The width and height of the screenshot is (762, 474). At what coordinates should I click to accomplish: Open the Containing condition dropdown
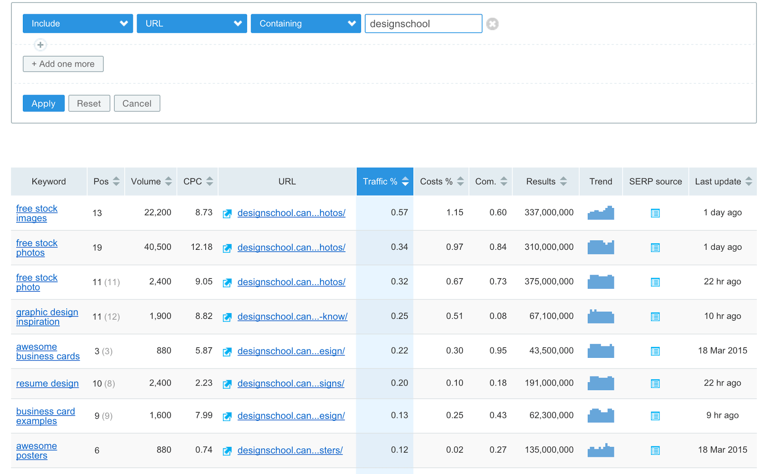tap(305, 23)
